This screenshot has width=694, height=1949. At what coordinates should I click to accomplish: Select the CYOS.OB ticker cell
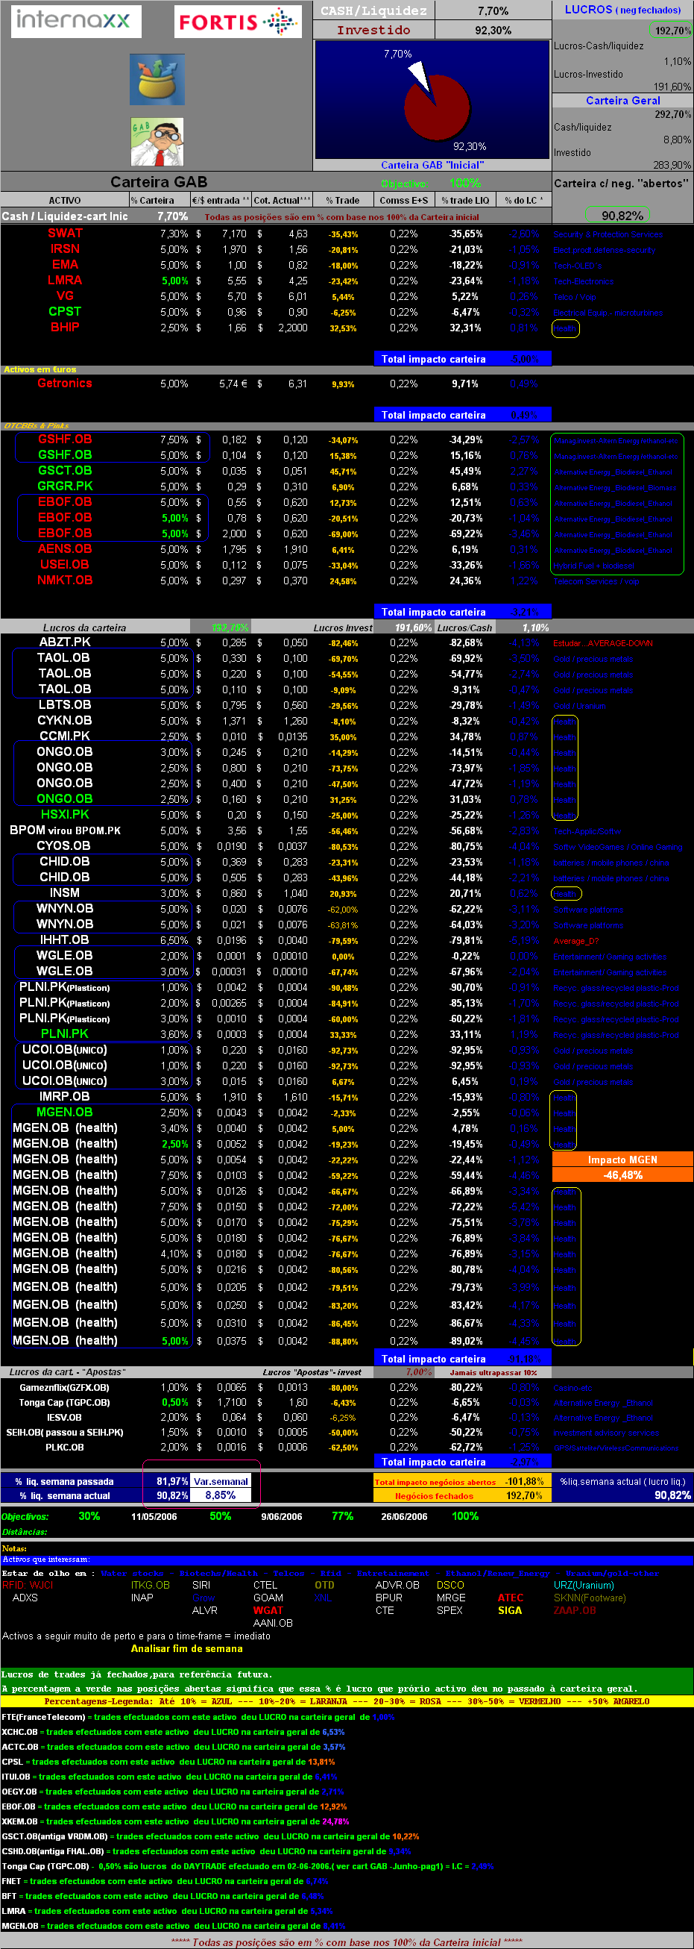(65, 847)
